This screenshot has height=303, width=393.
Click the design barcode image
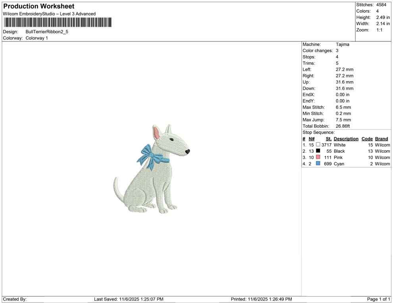click(57, 23)
